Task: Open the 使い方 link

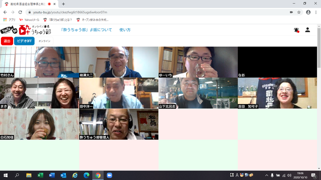Action: [125, 30]
